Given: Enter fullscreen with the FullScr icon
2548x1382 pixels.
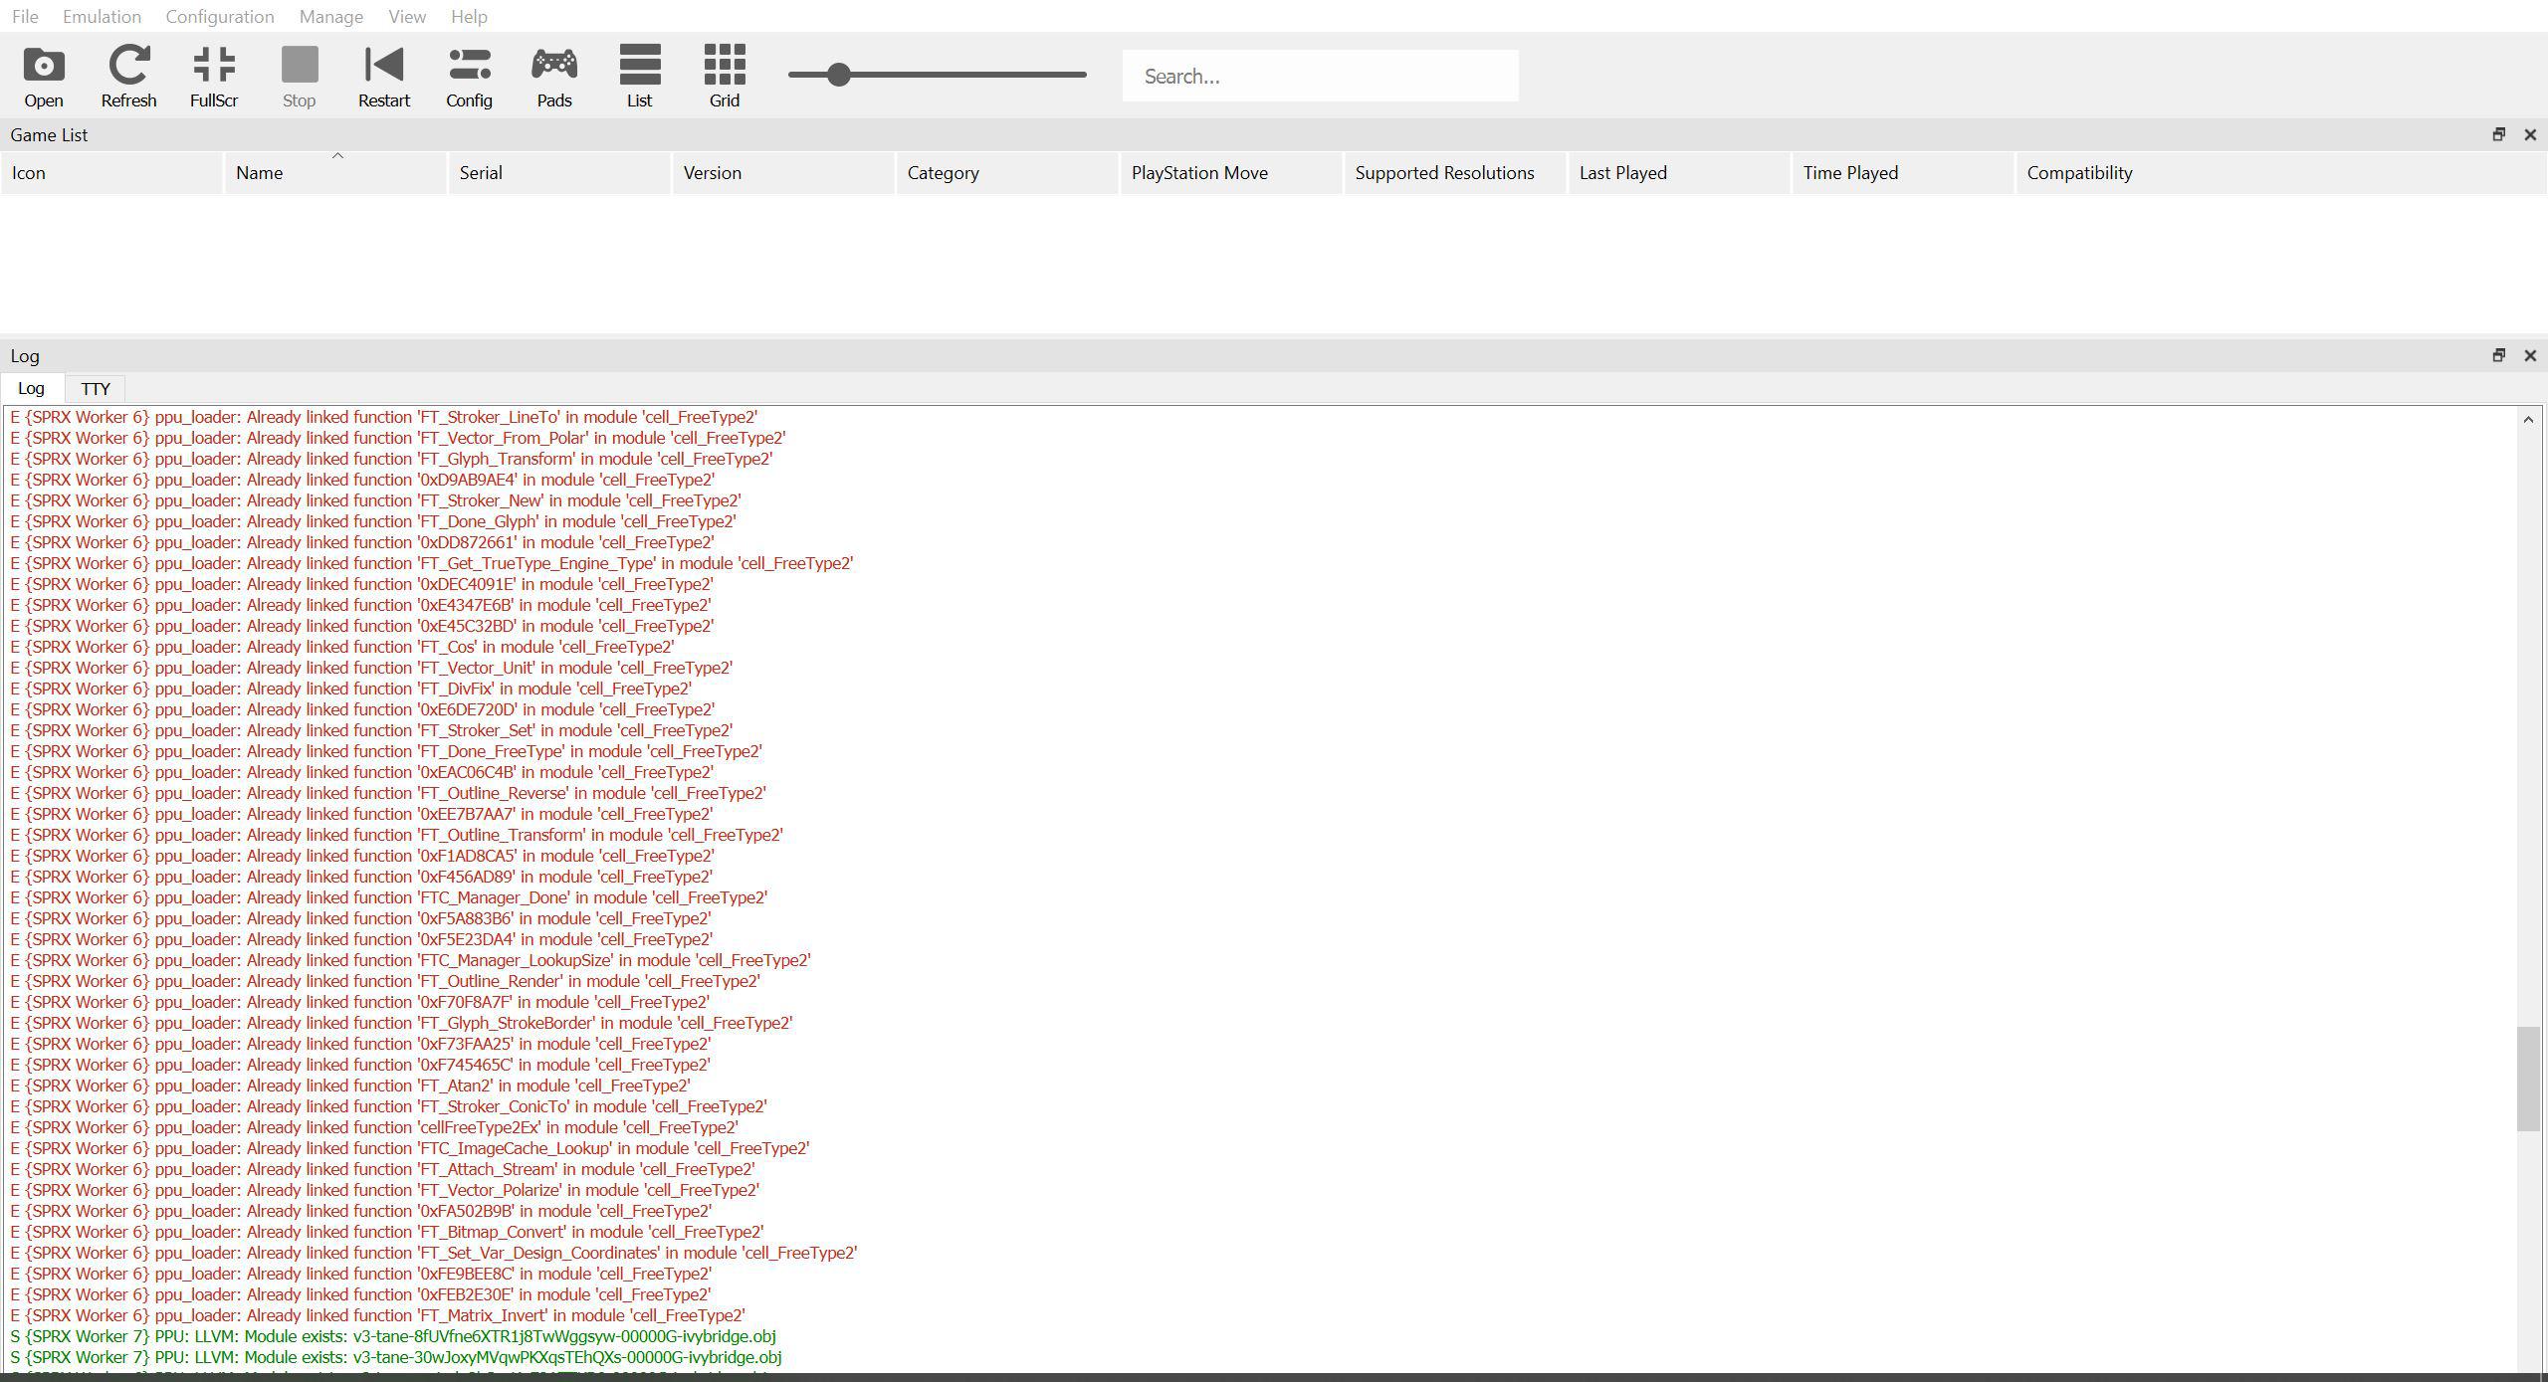Looking at the screenshot, I should (213, 76).
